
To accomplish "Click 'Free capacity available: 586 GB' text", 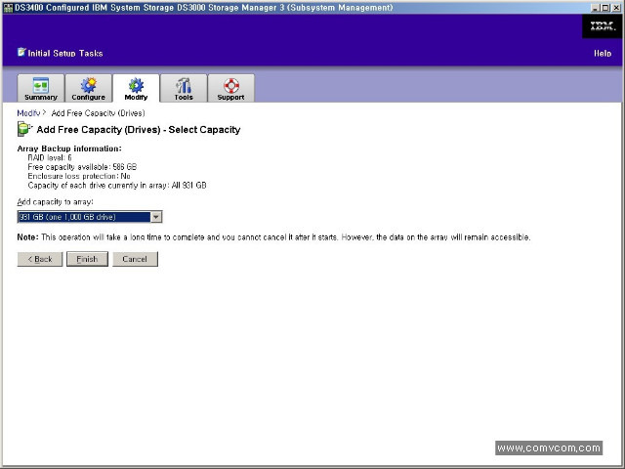I will coord(82,167).
